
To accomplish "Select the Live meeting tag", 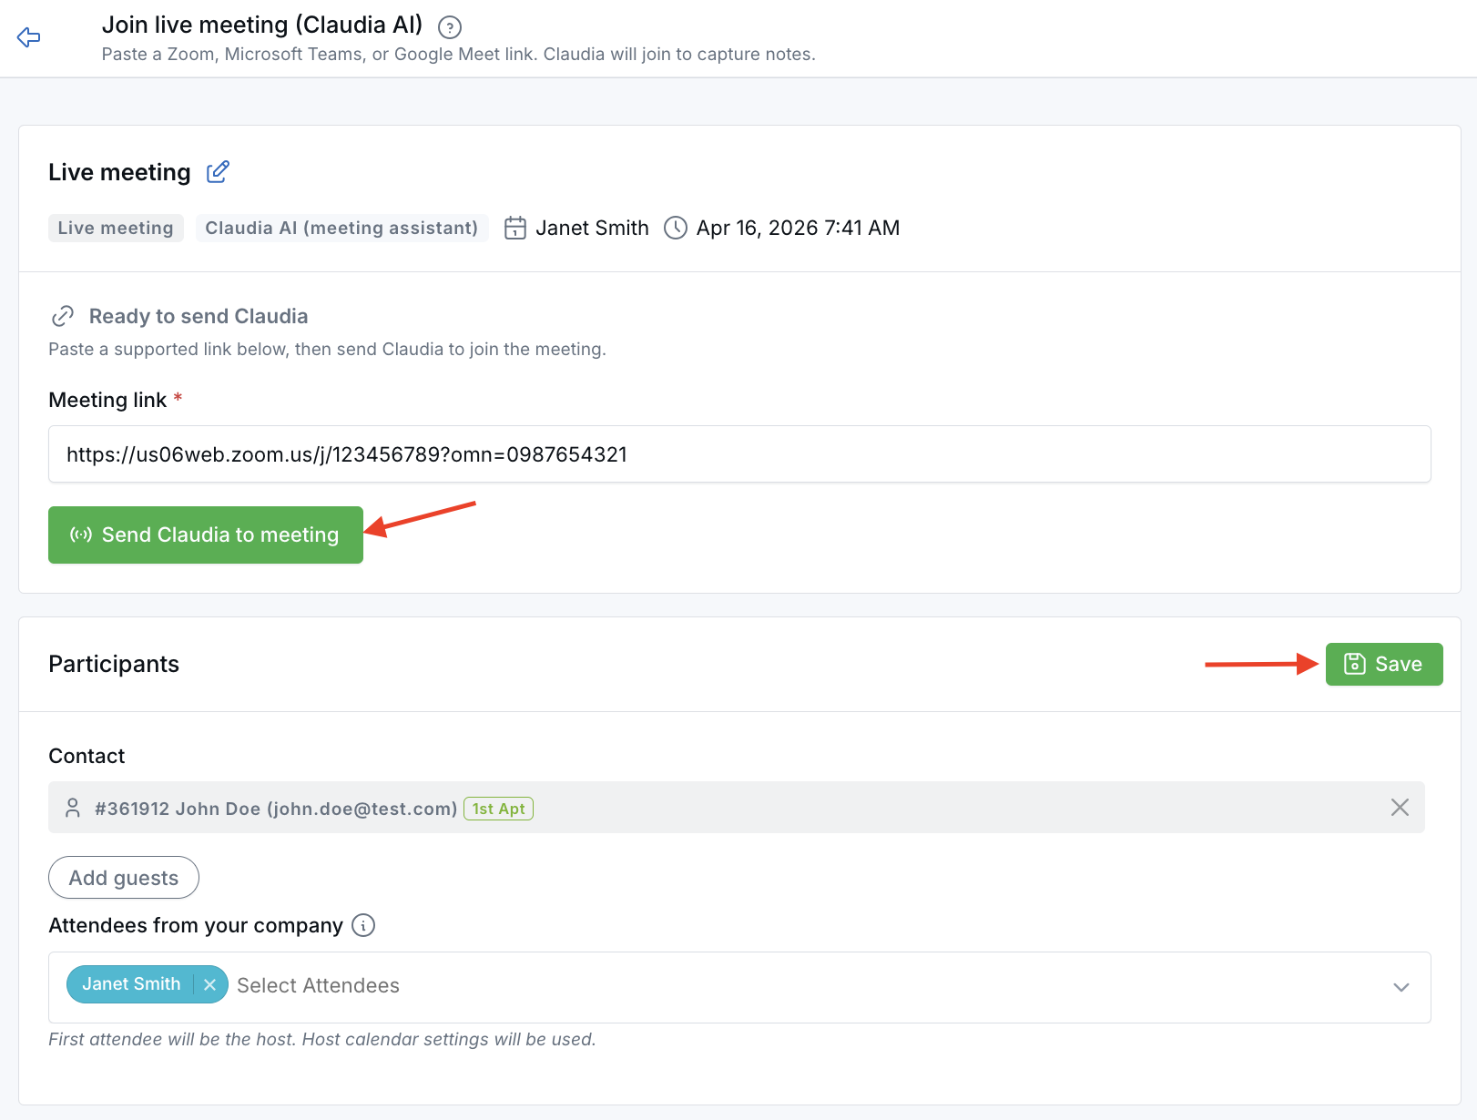I will (x=116, y=228).
